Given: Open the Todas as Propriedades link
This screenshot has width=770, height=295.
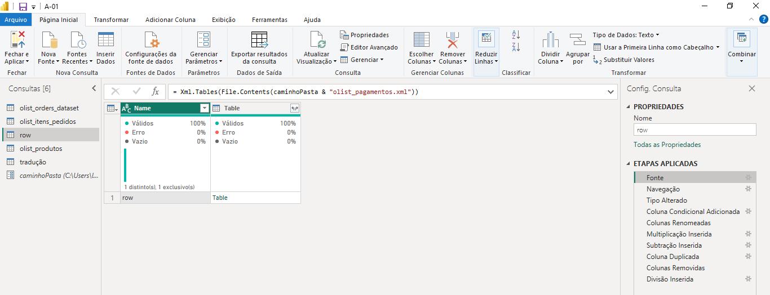Looking at the screenshot, I should 667,145.
